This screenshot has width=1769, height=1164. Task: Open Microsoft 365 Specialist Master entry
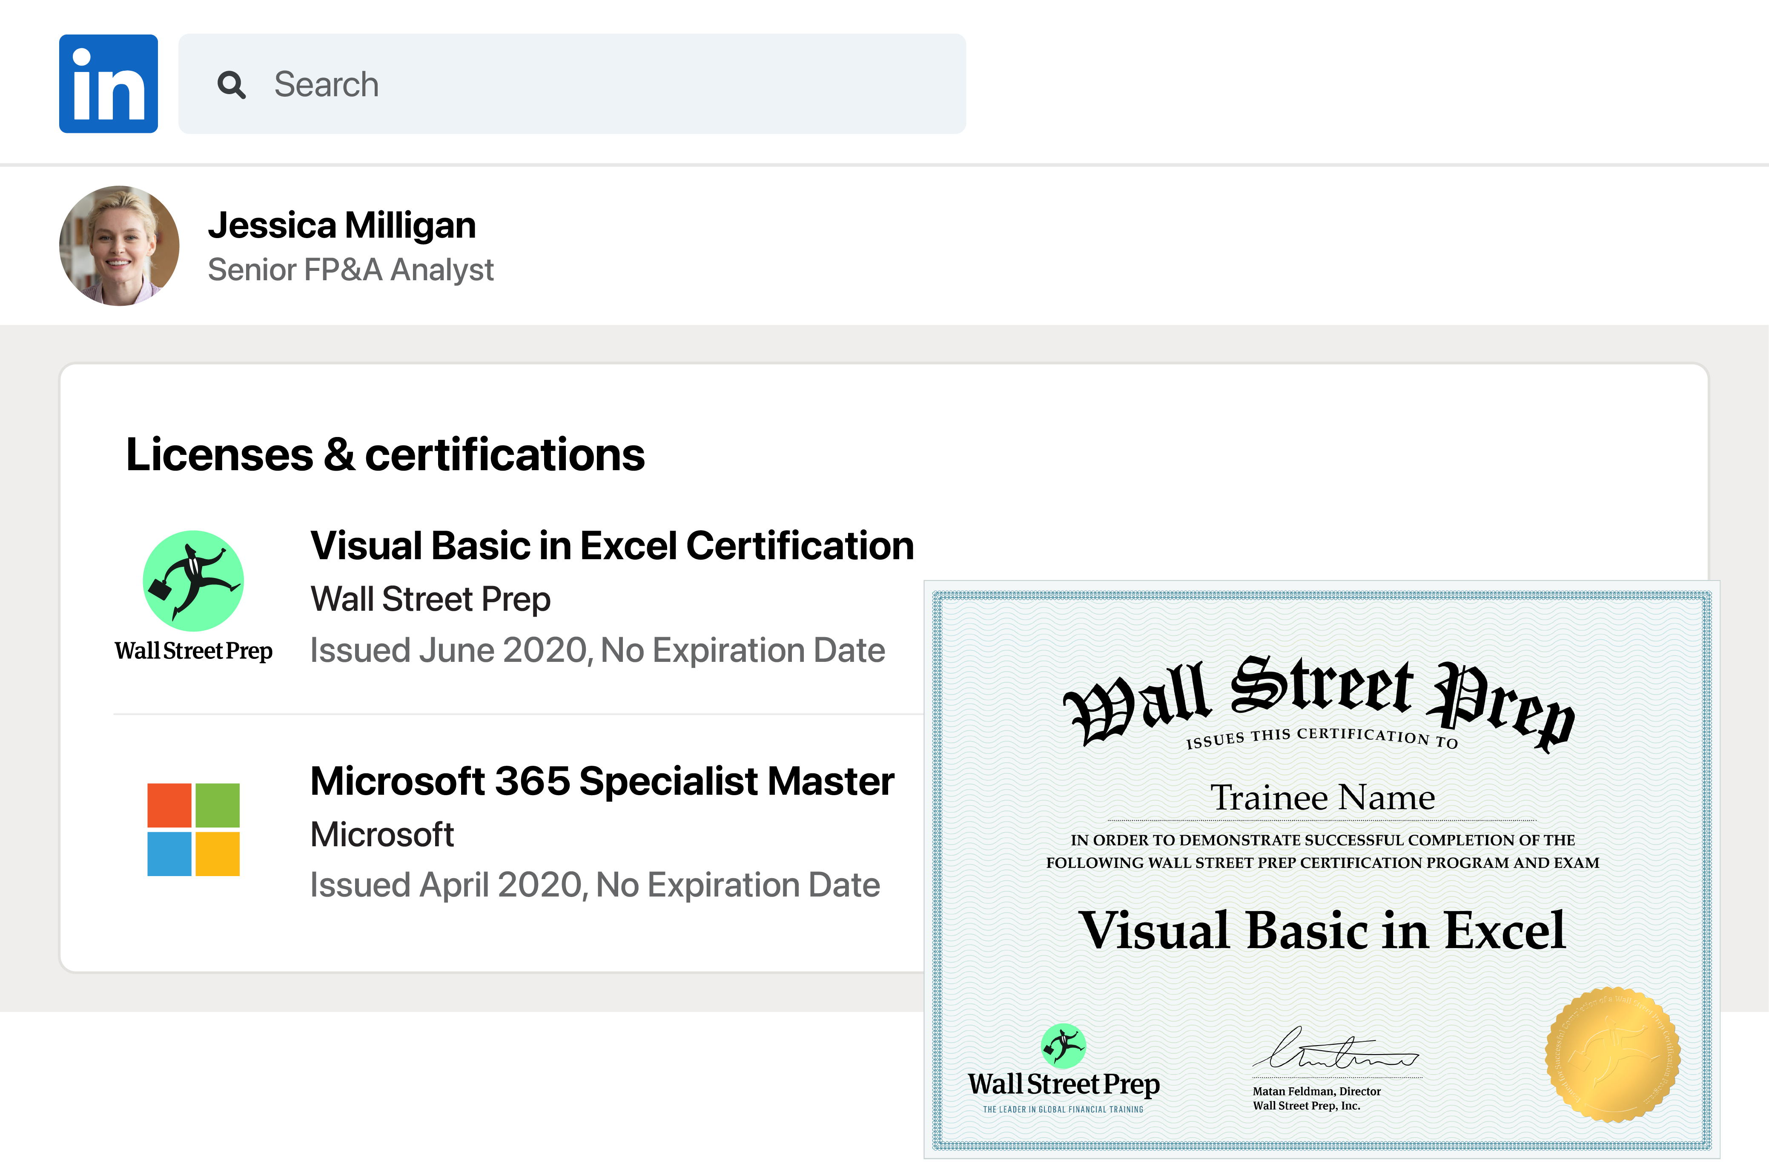tap(602, 782)
